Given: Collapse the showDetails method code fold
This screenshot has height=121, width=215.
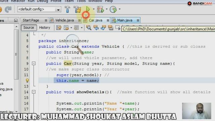Looking at the screenshot, I should (x=34, y=92).
